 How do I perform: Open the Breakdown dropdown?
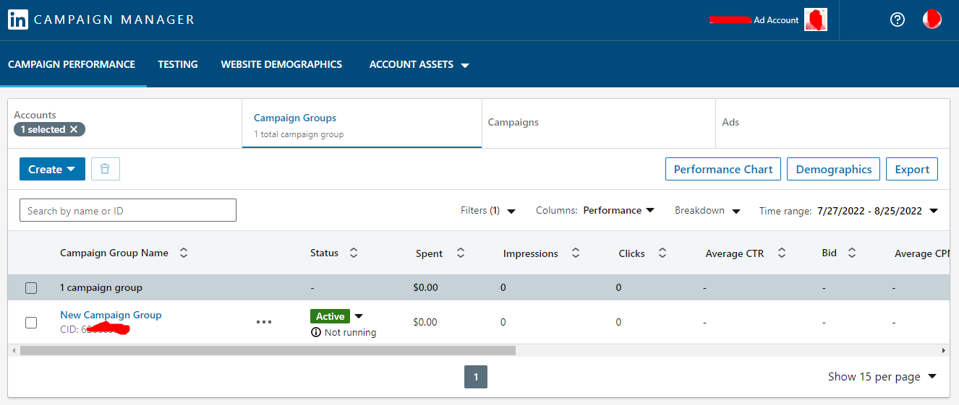(x=707, y=211)
